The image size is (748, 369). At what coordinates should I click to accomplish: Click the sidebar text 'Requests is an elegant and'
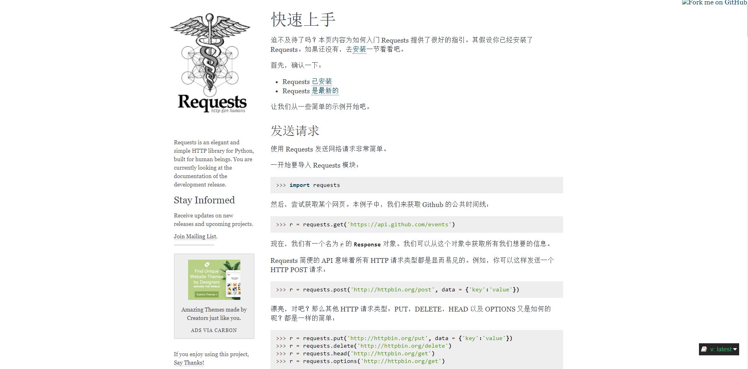click(x=207, y=142)
